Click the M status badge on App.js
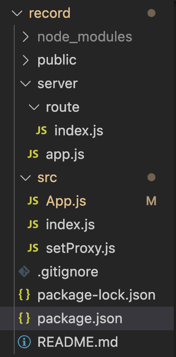 click(x=151, y=201)
